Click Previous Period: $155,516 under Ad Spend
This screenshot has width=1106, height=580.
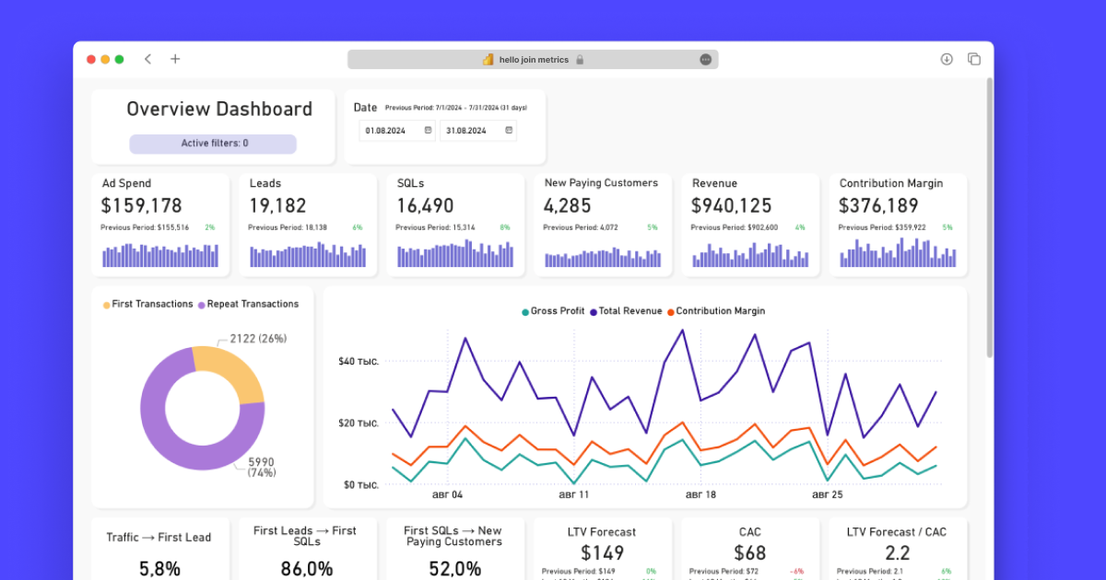pos(145,227)
